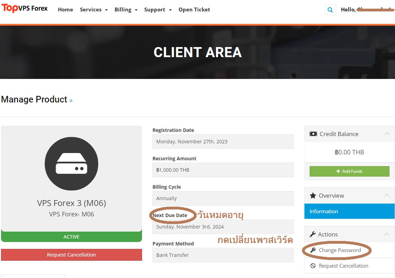The width and height of the screenshot is (395, 278).
Task: Click the VPS Forex- M06 subtitle
Action: [72, 214]
